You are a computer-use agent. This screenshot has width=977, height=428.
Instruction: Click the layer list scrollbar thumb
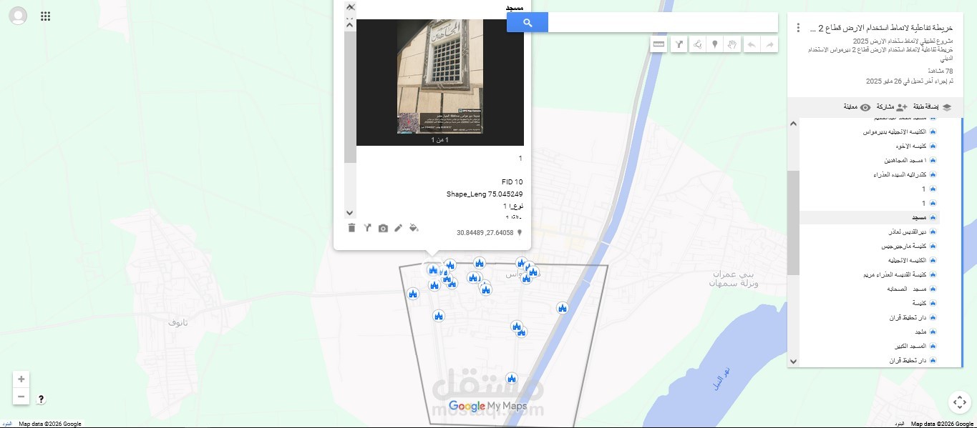[x=793, y=222]
